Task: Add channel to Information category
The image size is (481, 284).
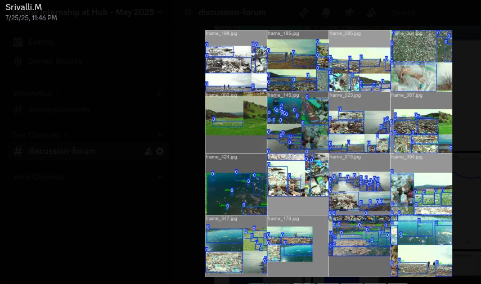Action: (x=160, y=93)
